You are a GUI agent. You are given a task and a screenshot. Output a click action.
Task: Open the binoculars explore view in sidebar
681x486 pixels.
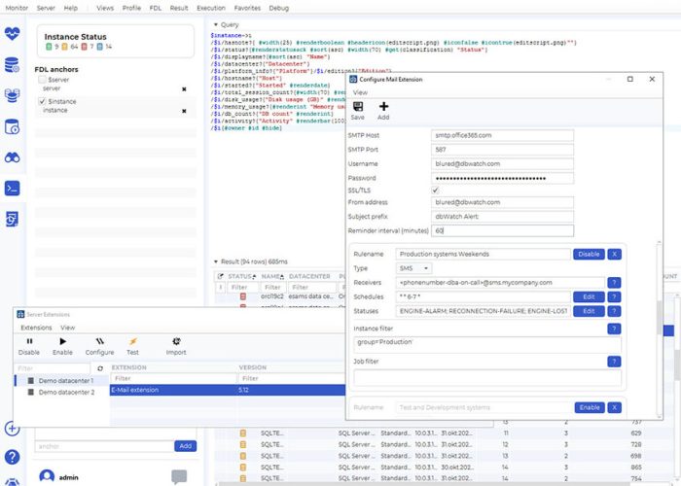12,157
